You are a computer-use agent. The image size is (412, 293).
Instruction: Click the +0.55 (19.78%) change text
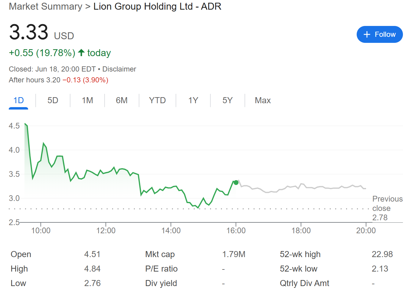coord(42,53)
